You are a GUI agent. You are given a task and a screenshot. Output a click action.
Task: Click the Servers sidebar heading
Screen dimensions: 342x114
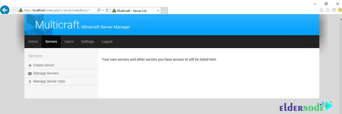35,56
